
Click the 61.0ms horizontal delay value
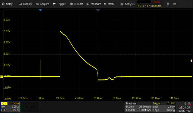pyautogui.click(x=130, y=107)
